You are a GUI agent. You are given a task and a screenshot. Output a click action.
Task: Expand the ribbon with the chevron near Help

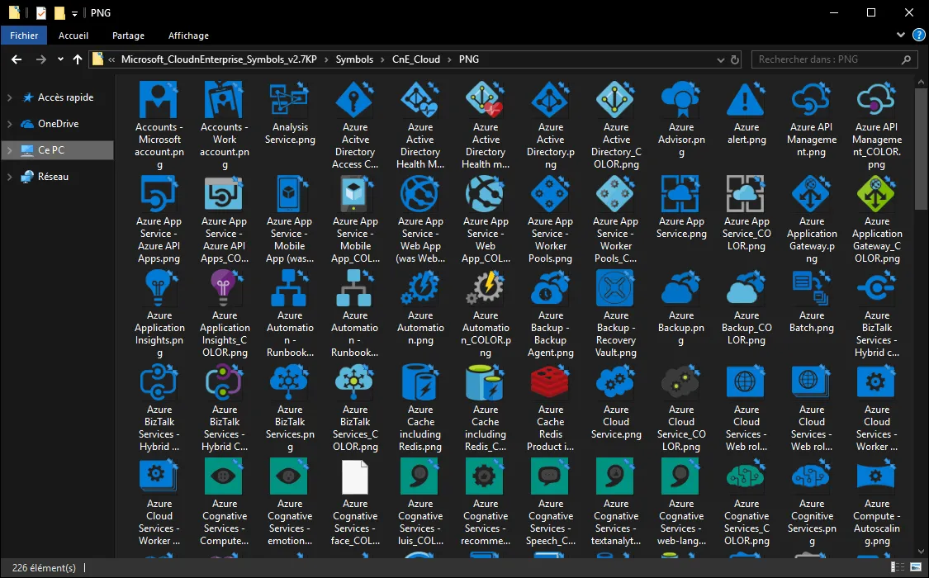[900, 35]
